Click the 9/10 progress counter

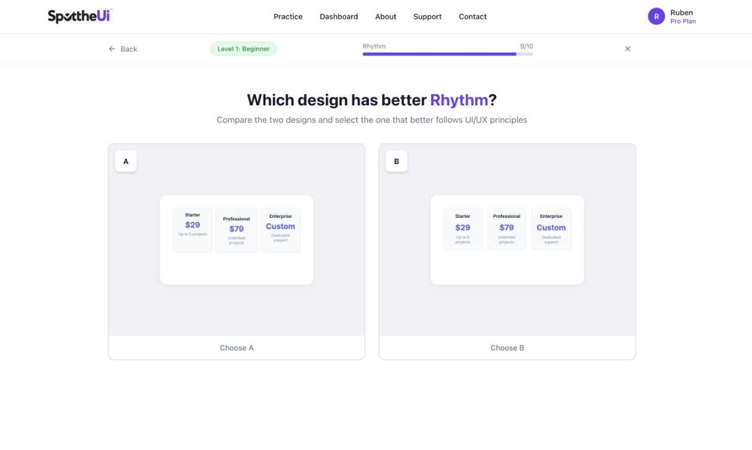pyautogui.click(x=526, y=46)
